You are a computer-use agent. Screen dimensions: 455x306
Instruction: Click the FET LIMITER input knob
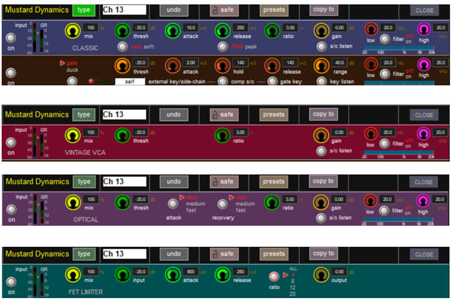123,275
